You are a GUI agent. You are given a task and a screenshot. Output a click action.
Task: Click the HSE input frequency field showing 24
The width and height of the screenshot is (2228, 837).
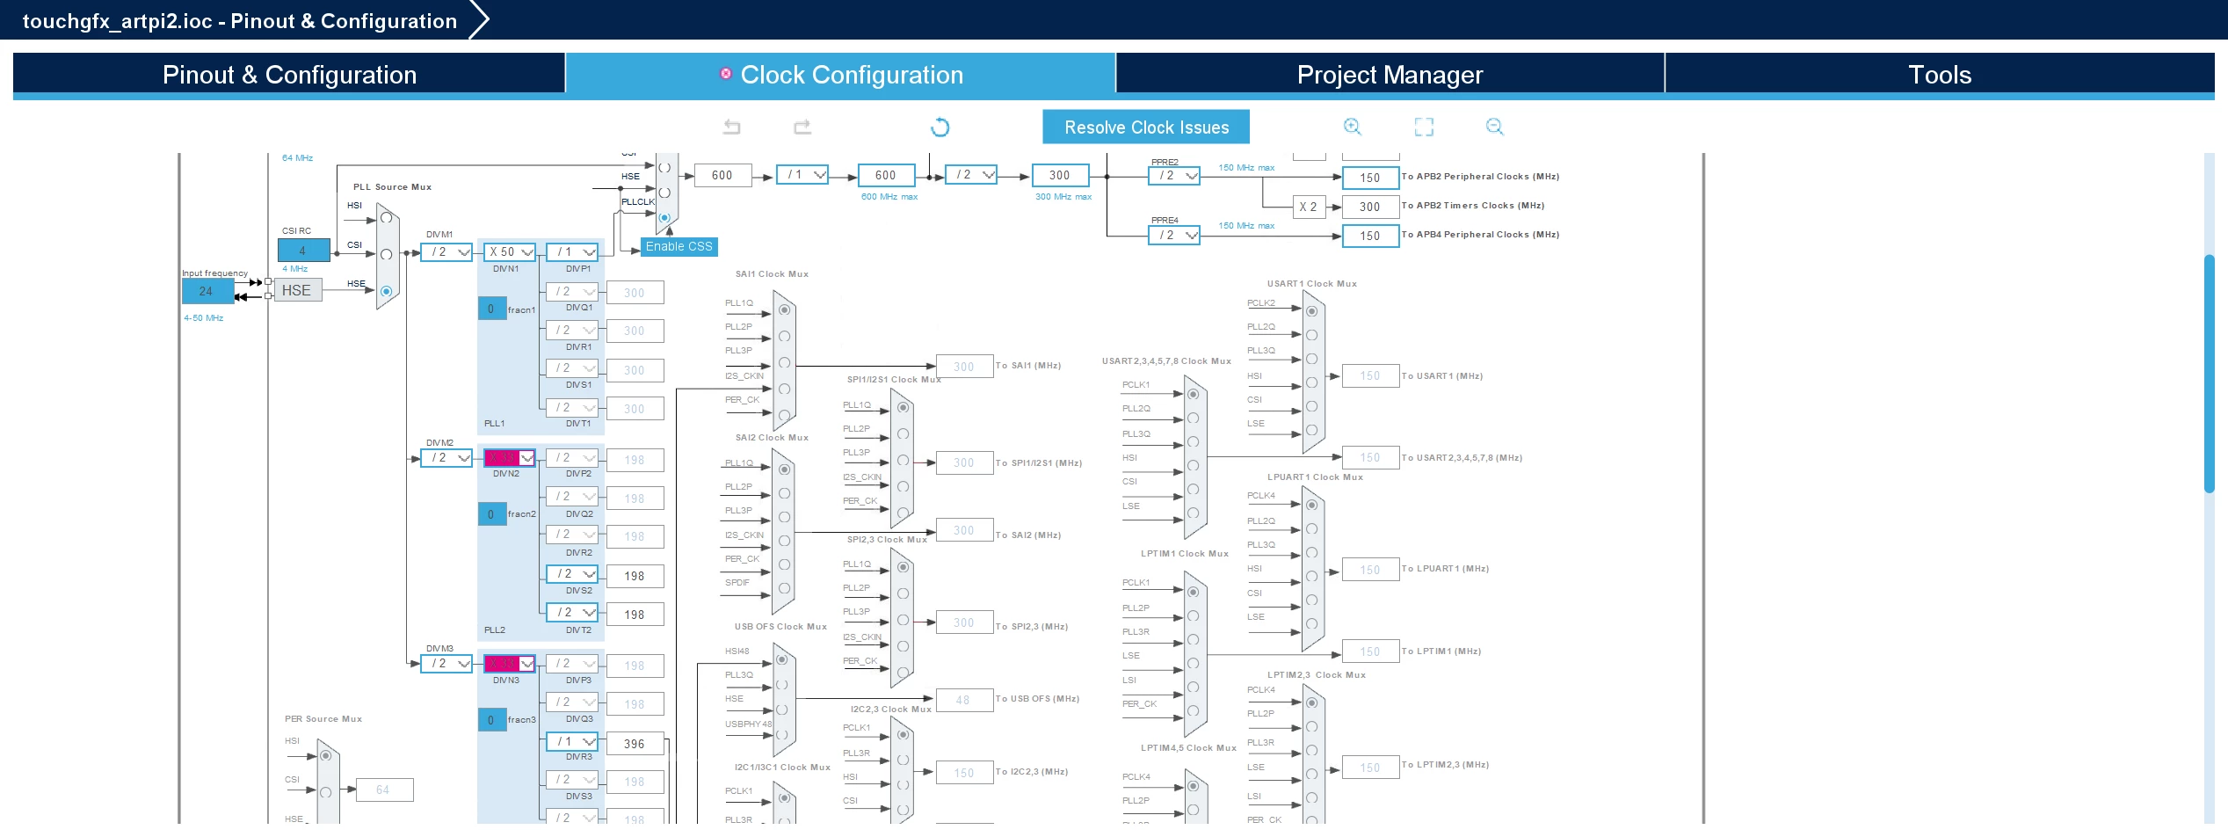click(207, 291)
